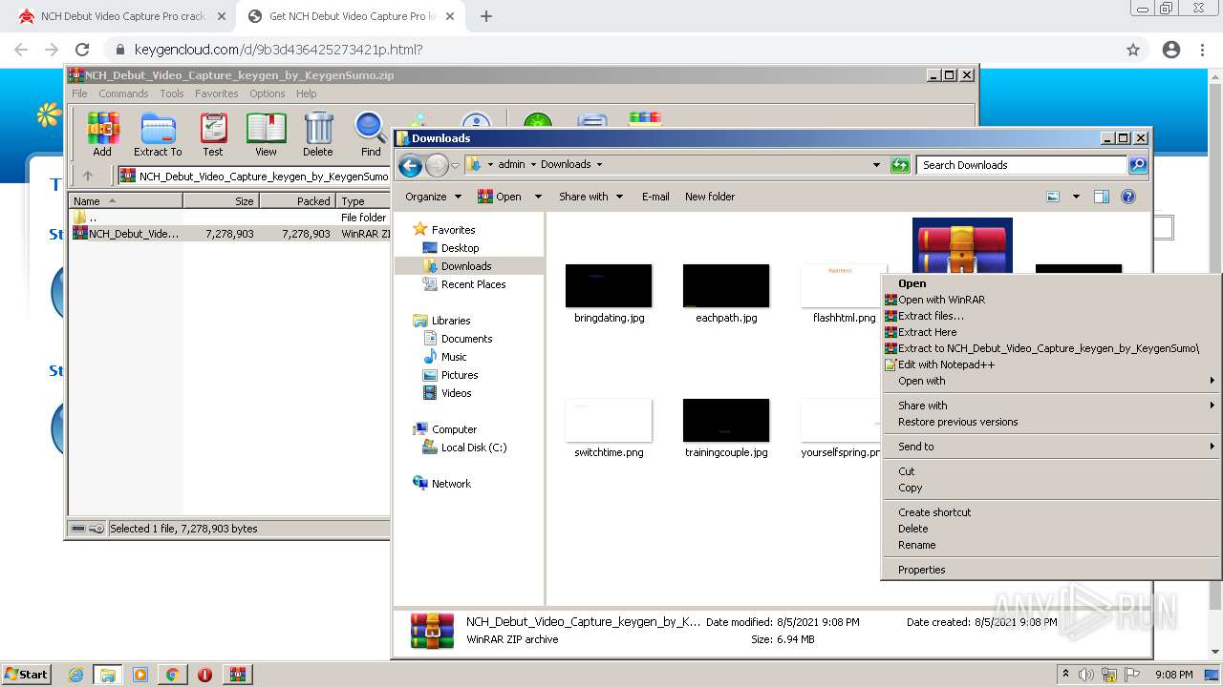Click the New folder button

[710, 197]
